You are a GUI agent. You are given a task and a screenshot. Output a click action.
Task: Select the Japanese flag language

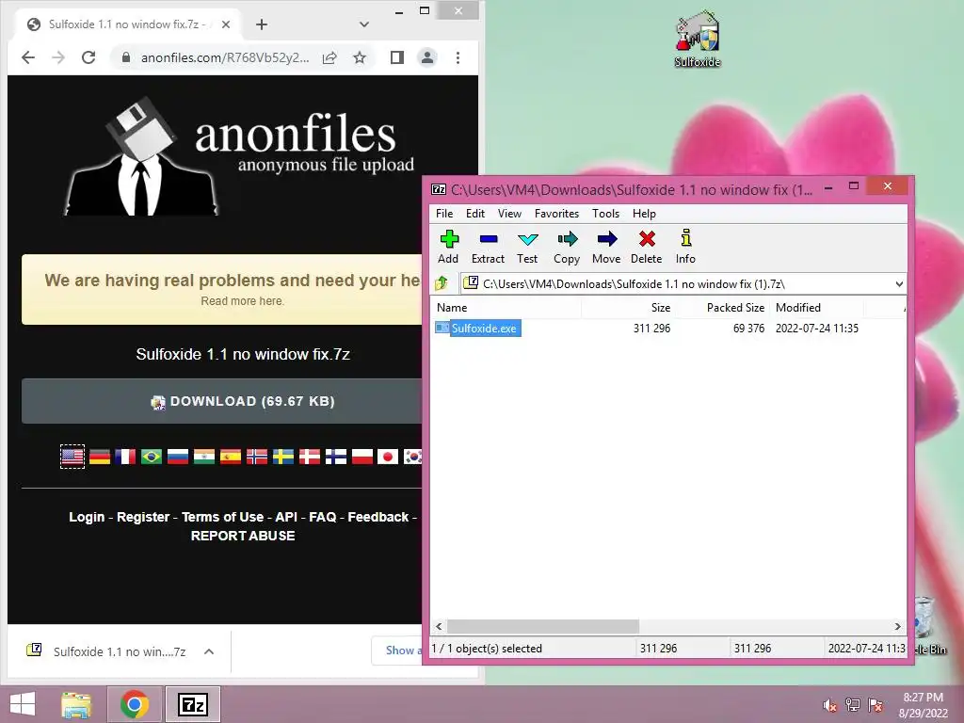click(x=388, y=457)
